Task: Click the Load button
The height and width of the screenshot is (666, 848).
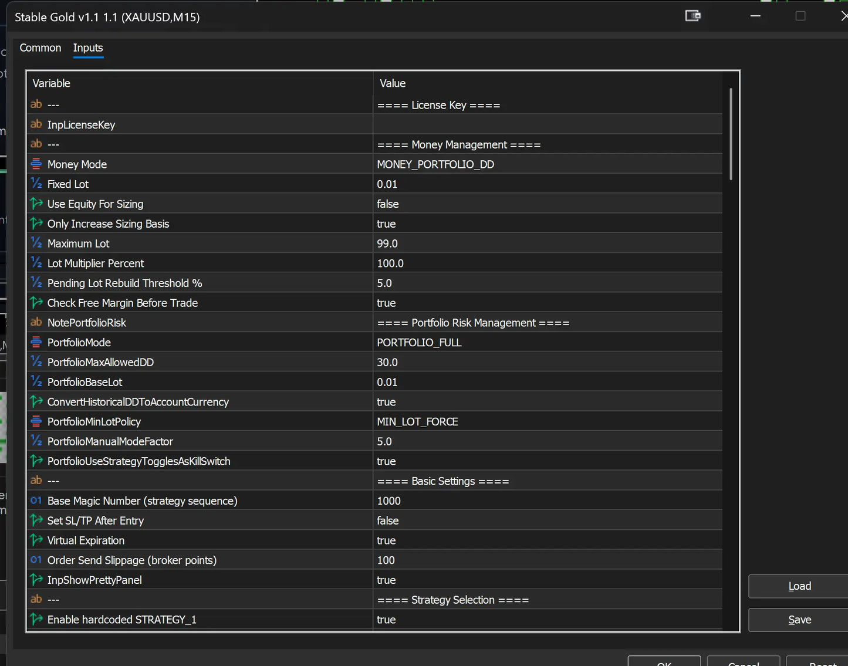Action: 799,586
